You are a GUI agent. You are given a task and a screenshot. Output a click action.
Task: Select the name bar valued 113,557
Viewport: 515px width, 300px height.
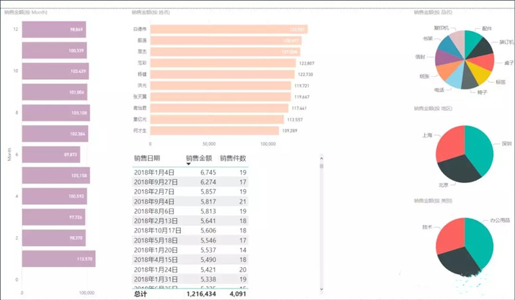tap(217, 119)
